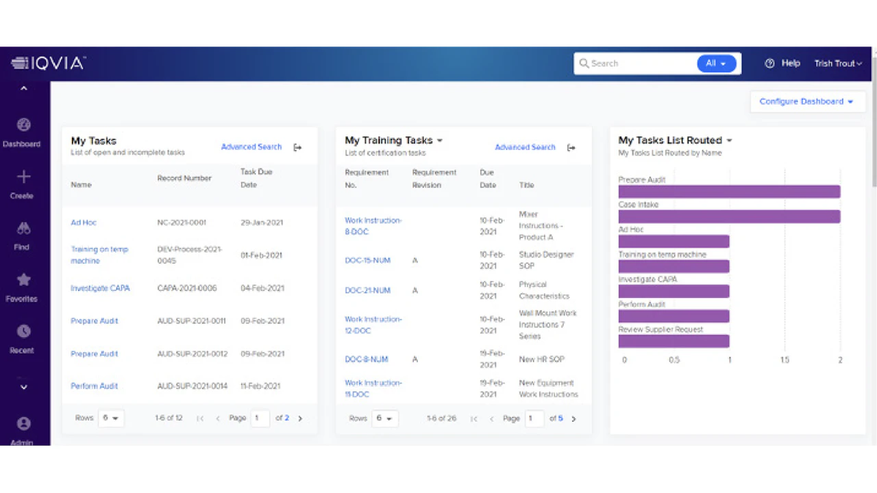Export the My Training Tasks list
Screen dimensions: 877x493
click(x=571, y=147)
